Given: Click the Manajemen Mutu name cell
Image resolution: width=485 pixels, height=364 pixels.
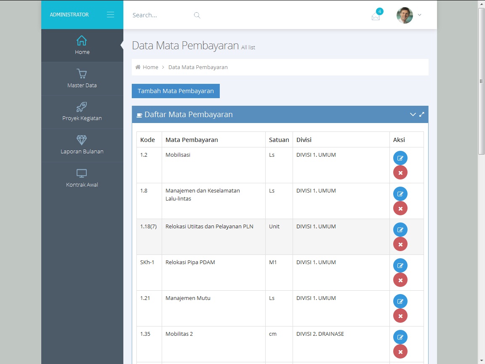Looking at the screenshot, I should 213,308.
